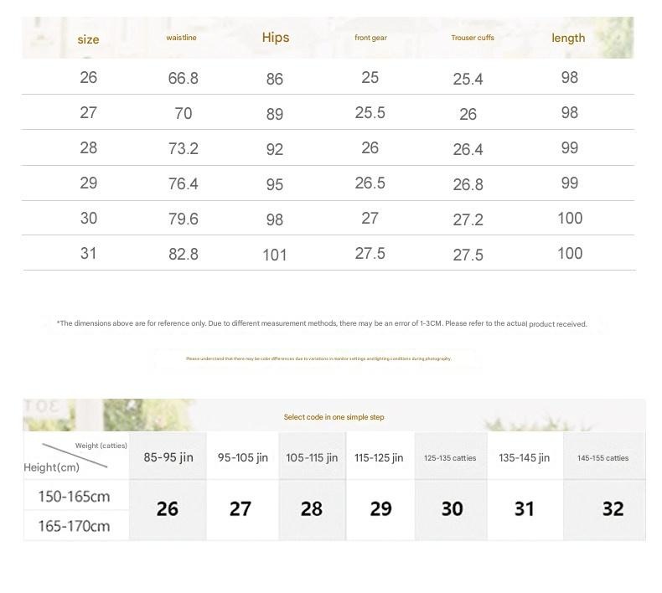The width and height of the screenshot is (662, 593).
Task: Click the "waistline" column header
Action: point(182,38)
